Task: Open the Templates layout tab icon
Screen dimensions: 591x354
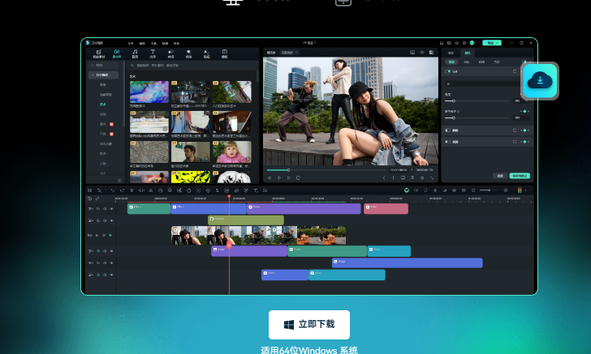Action: 225,53
